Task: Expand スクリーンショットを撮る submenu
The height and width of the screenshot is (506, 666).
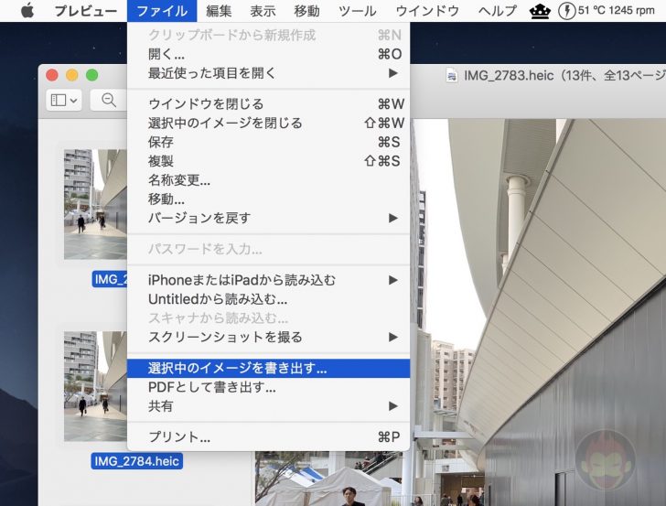Action: 268,338
